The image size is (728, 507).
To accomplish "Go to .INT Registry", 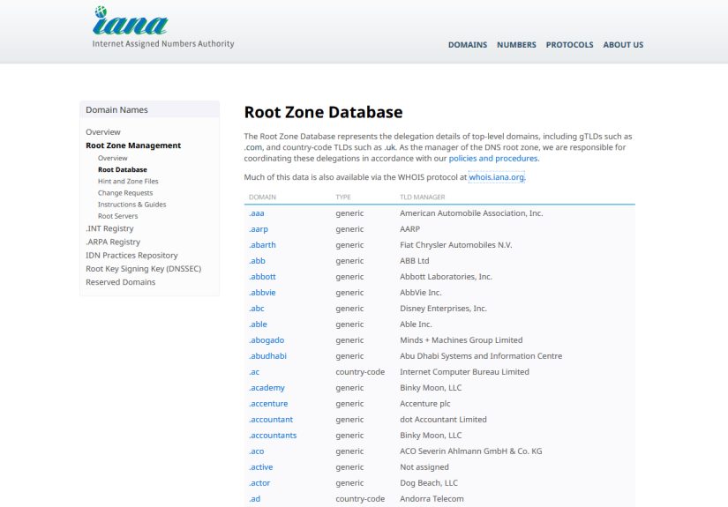I will point(109,228).
